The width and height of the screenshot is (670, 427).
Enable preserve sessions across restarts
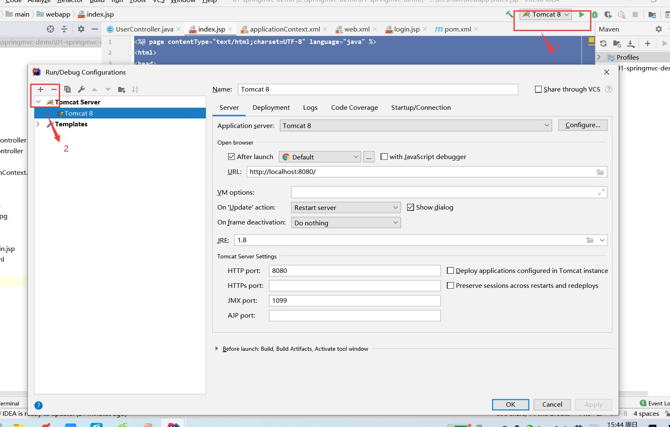(x=450, y=285)
